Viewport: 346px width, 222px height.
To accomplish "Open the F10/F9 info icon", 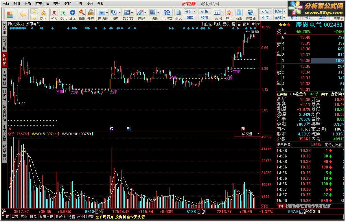I will (126, 12).
